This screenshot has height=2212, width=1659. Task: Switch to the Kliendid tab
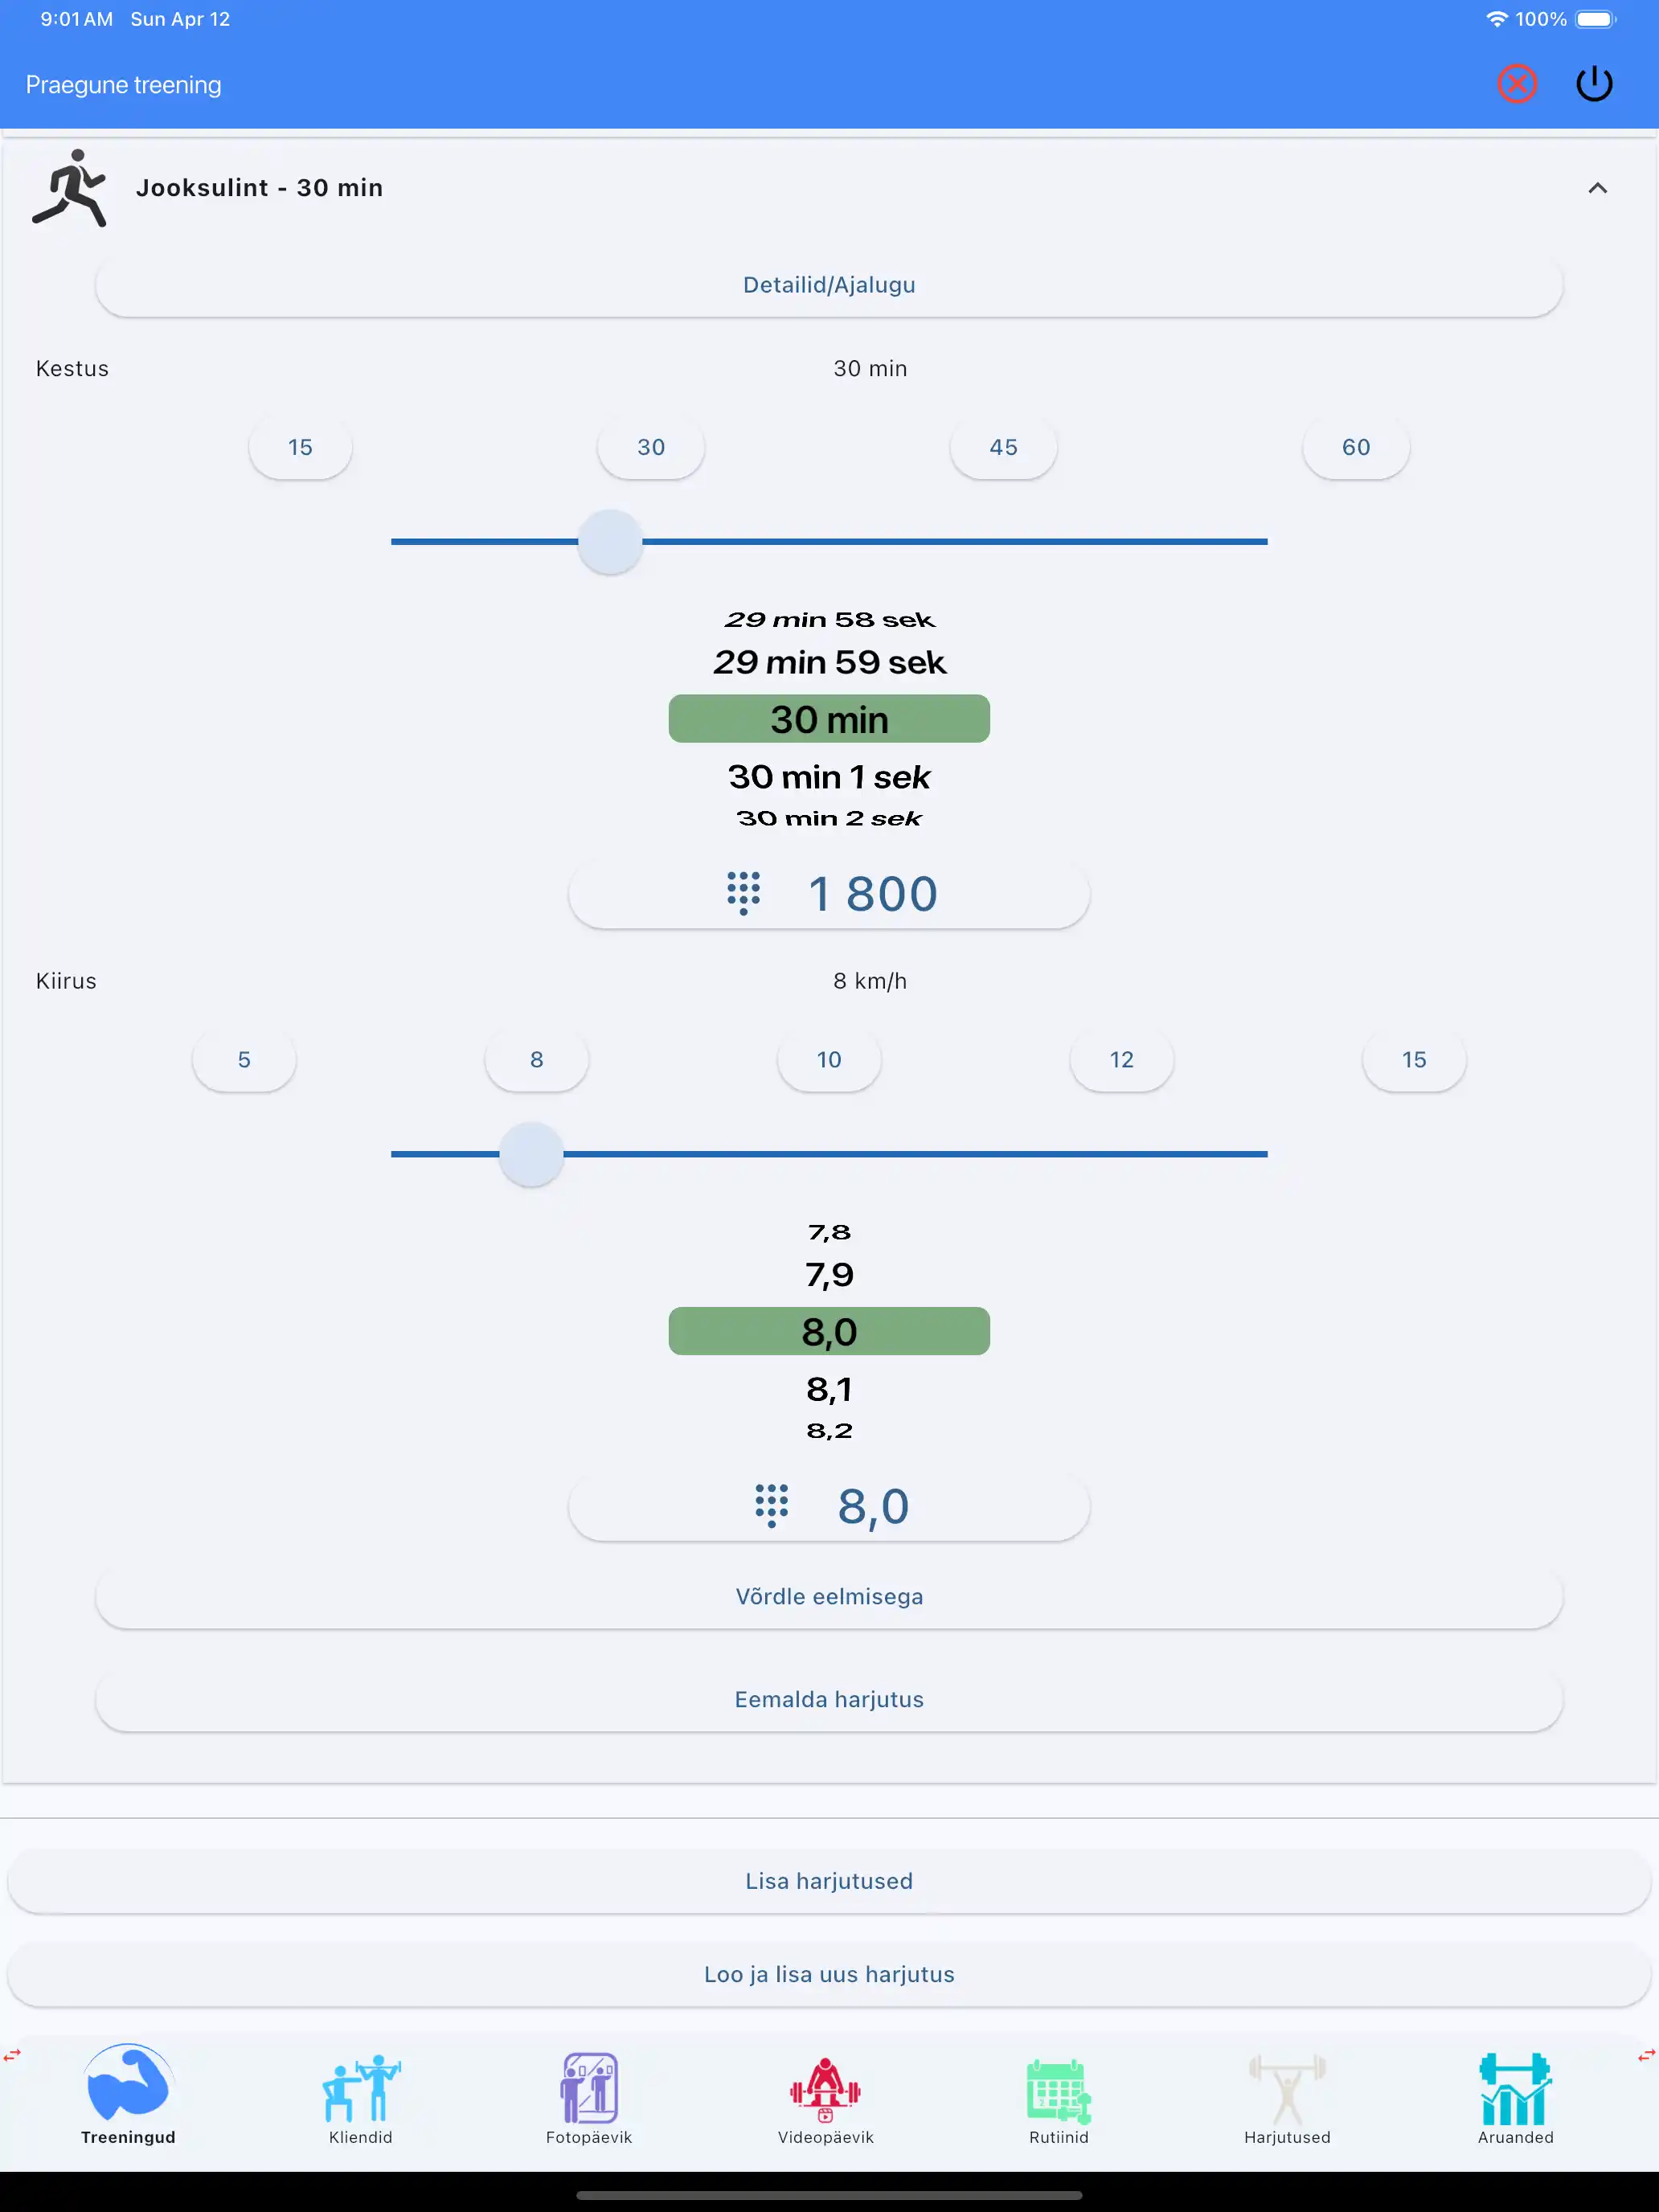[360, 2098]
